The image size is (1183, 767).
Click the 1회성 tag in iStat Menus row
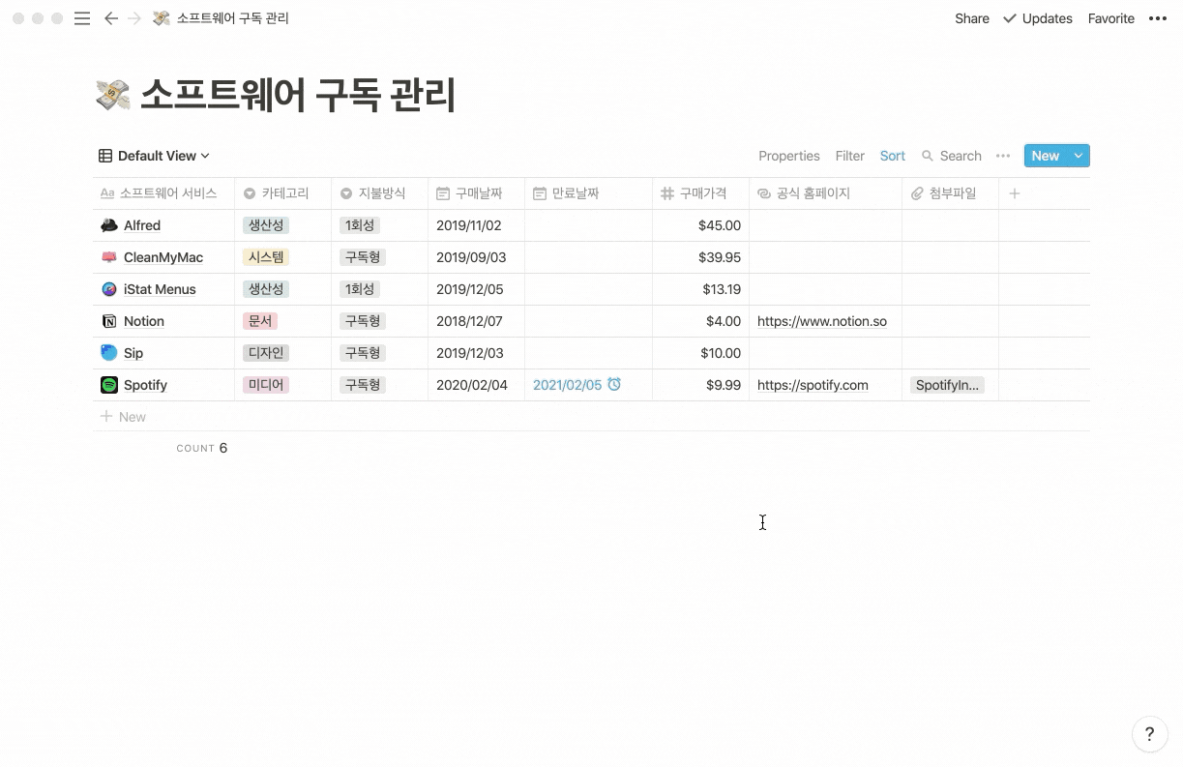pyautogui.click(x=360, y=289)
